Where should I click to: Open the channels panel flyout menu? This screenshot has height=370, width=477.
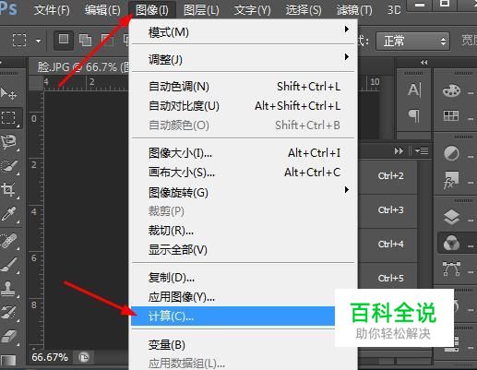(x=422, y=151)
